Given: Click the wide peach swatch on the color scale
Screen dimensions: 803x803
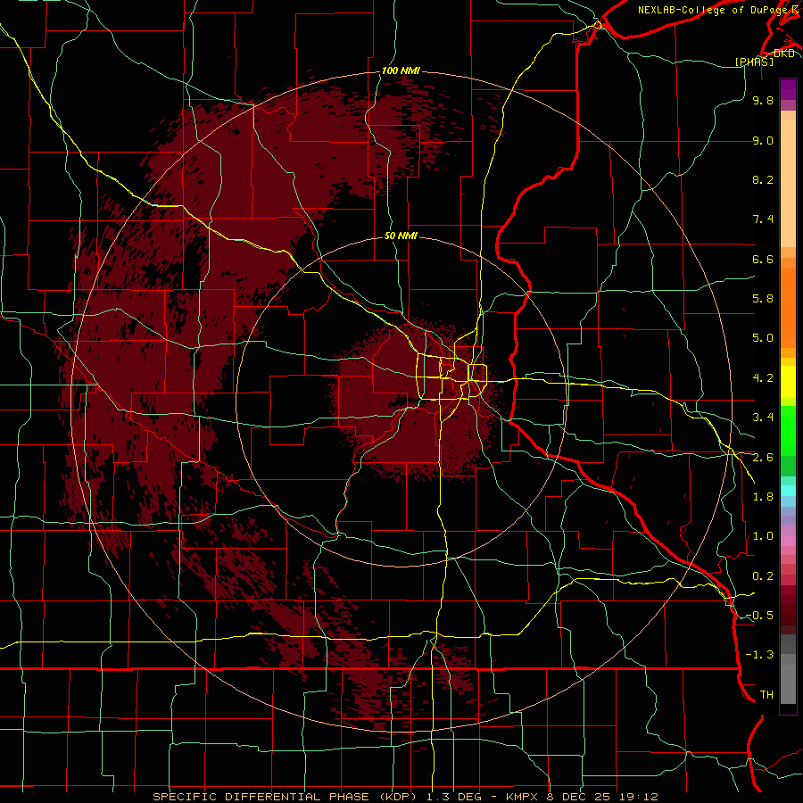Looking at the screenshot, I should click(x=788, y=183).
